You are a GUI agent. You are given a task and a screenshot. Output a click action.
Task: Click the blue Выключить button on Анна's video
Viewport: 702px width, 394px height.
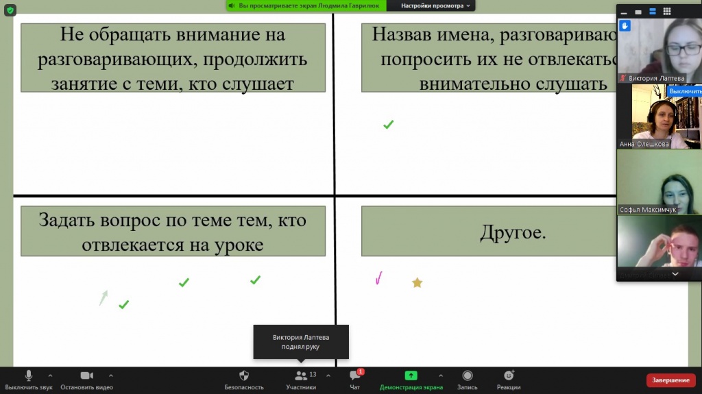[686, 91]
